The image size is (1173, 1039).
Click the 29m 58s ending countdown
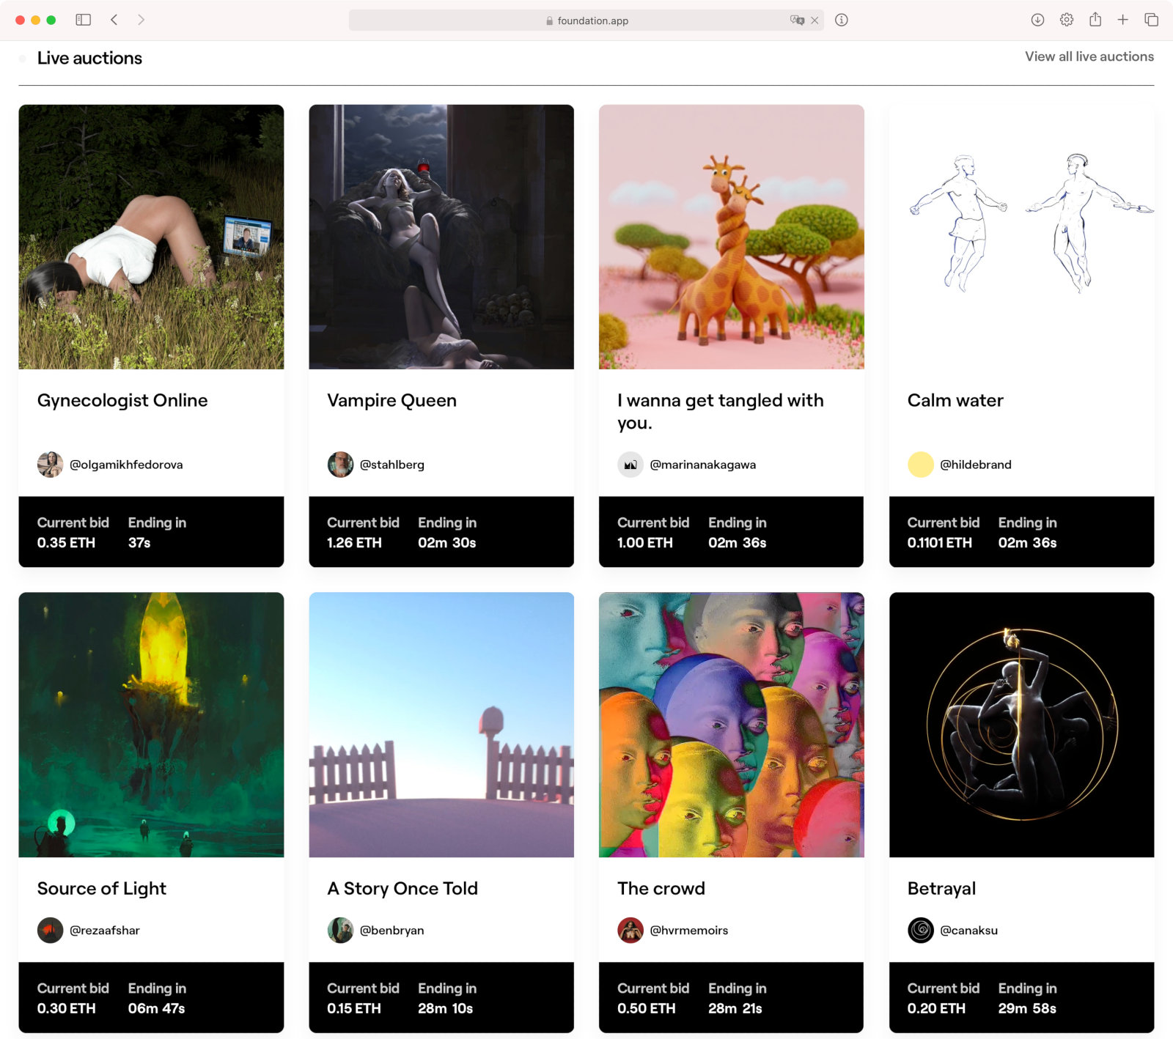1028,1009
